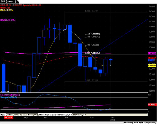157x124 pixels.
Task: Click the Jan 2011 time axis label
Action: tap(113, 119)
